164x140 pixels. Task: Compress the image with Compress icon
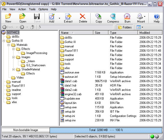point(113,16)
